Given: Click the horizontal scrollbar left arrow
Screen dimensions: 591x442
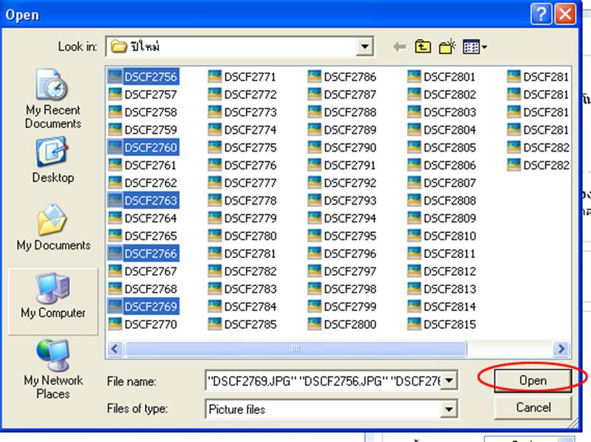Looking at the screenshot, I should [115, 349].
